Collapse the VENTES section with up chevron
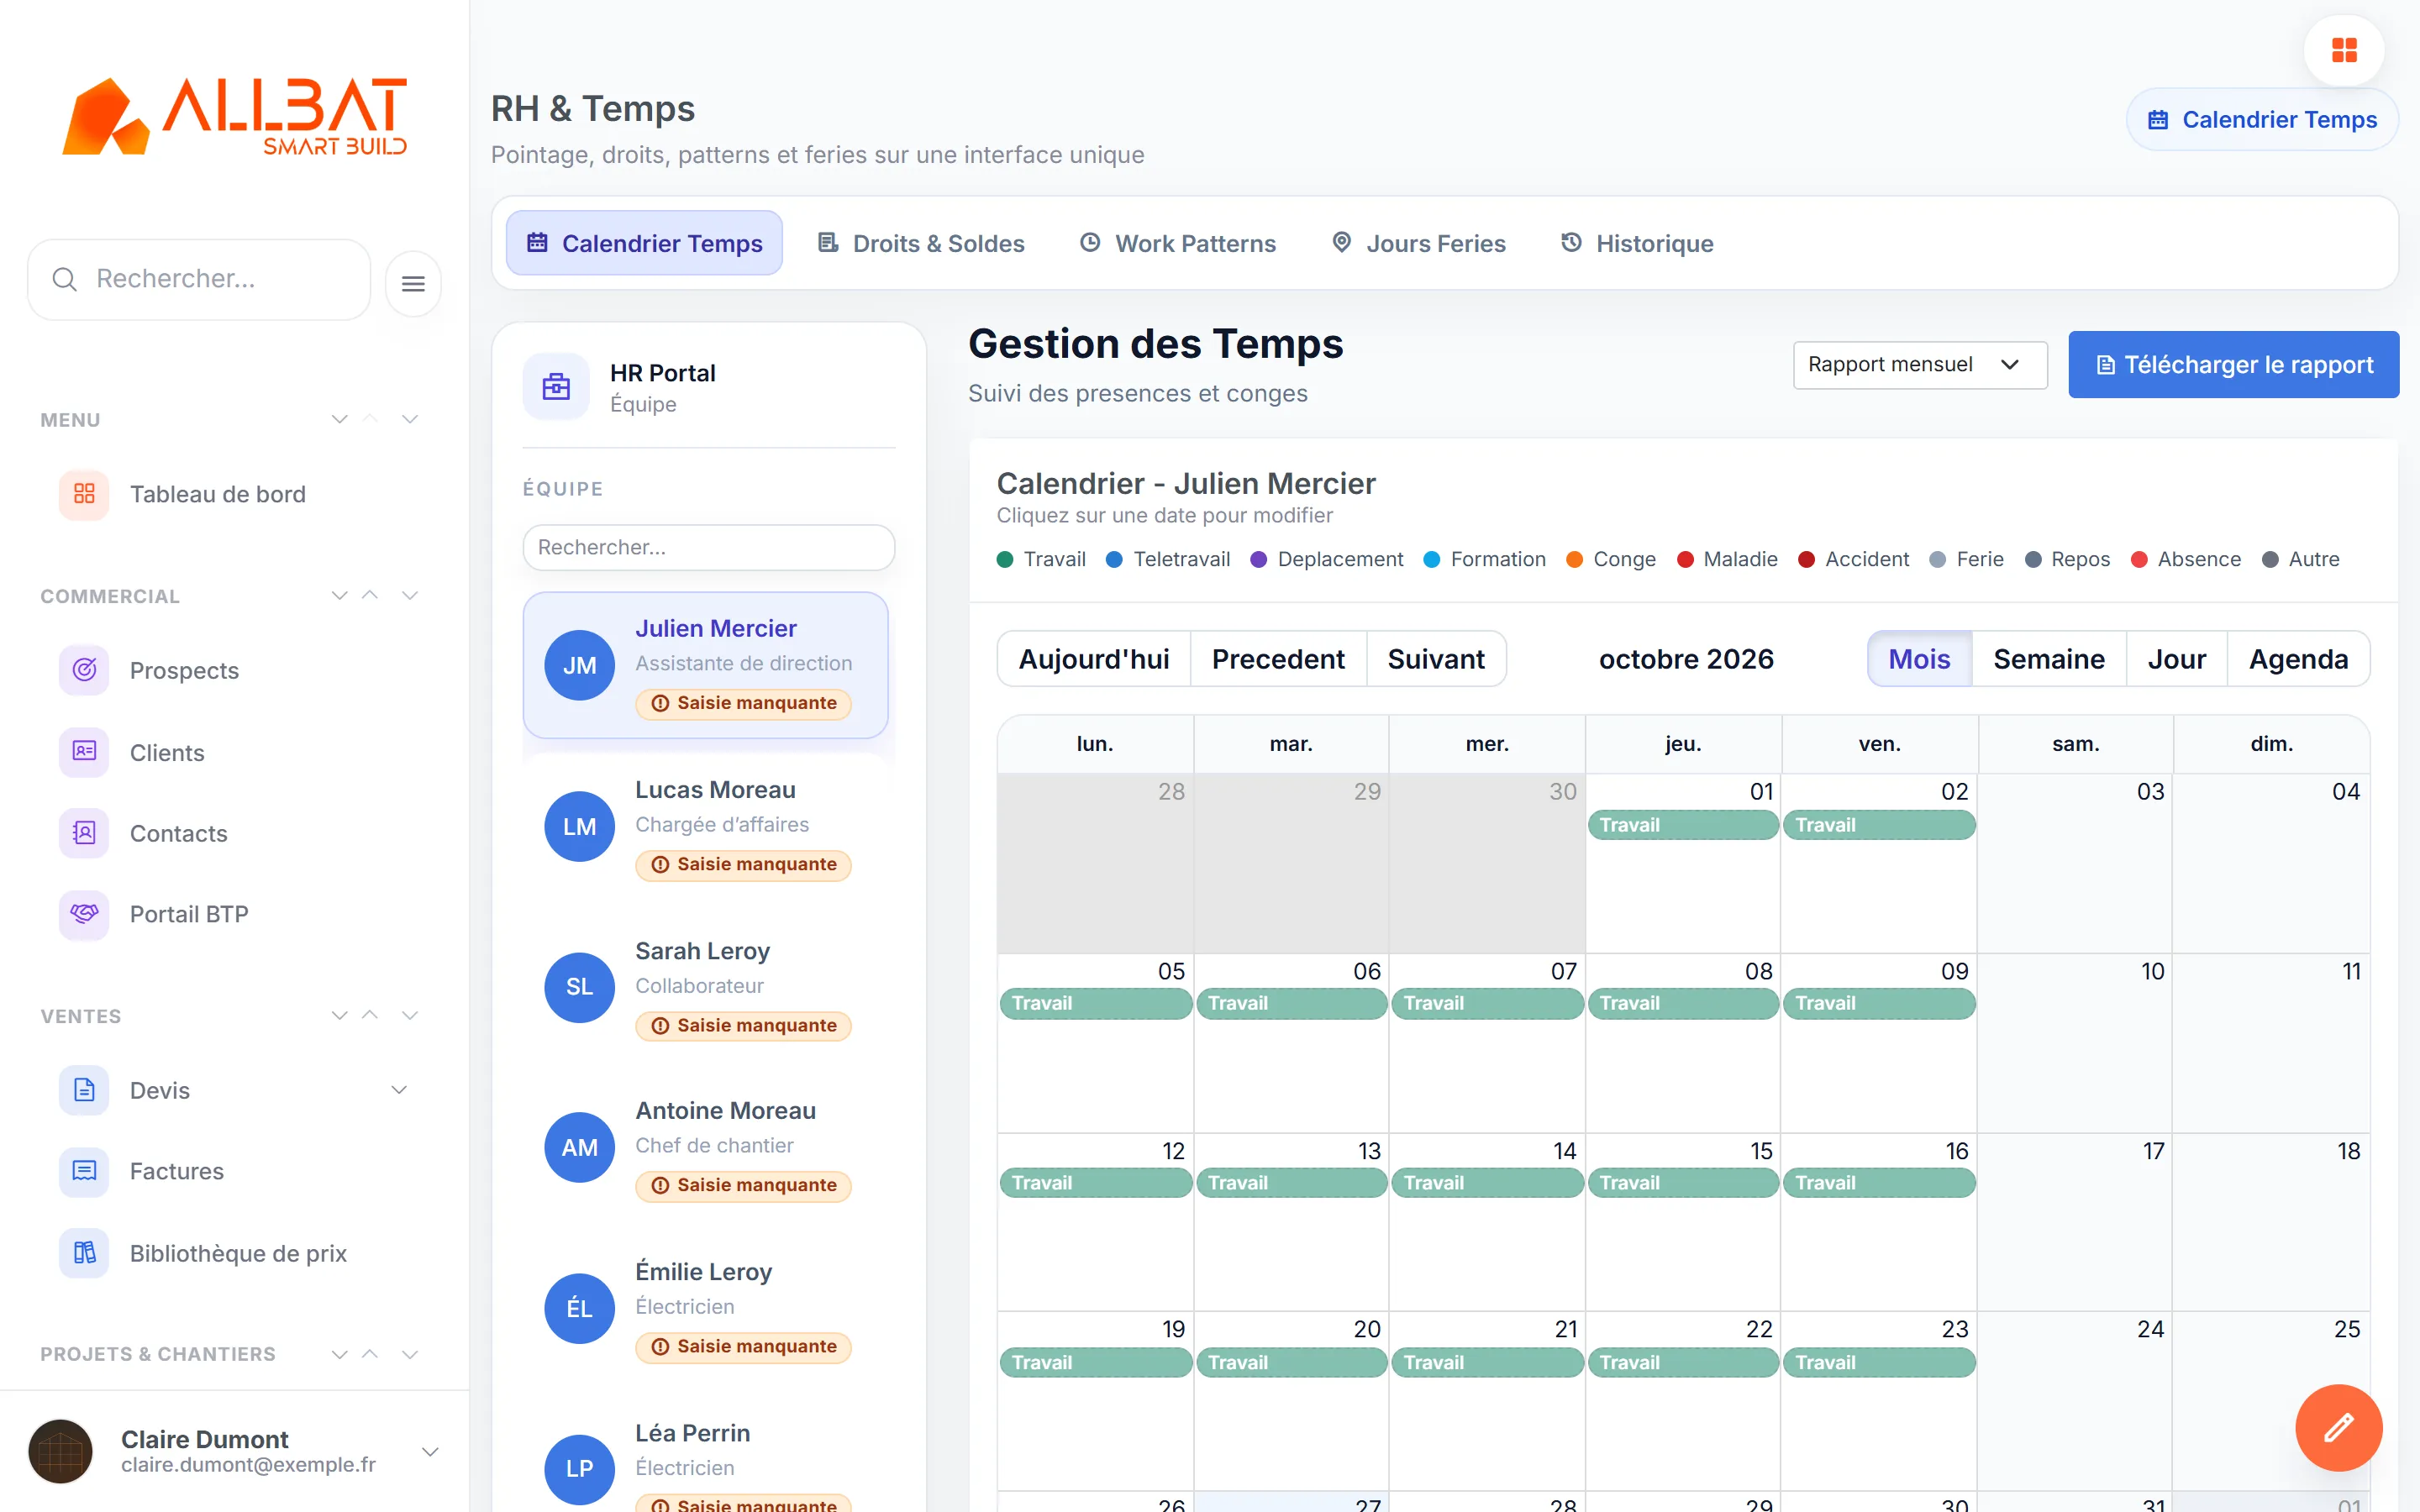 click(370, 1015)
